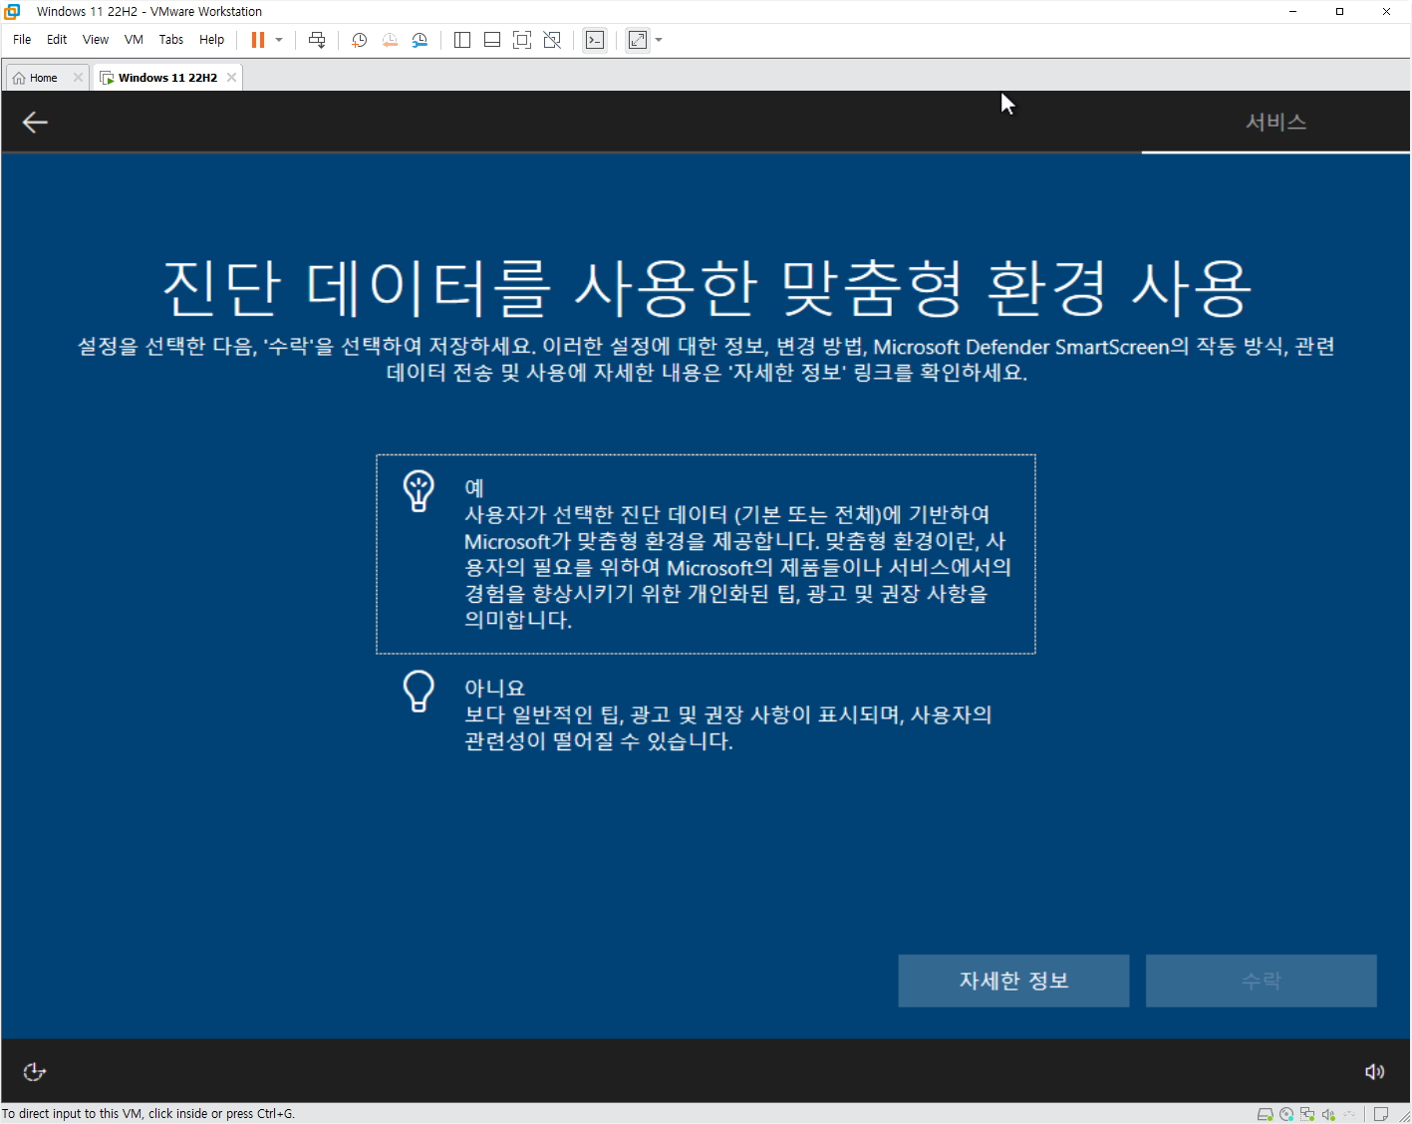This screenshot has height=1124, width=1412.
Task: Click the sound card status icon
Action: pyautogui.click(x=1328, y=1114)
